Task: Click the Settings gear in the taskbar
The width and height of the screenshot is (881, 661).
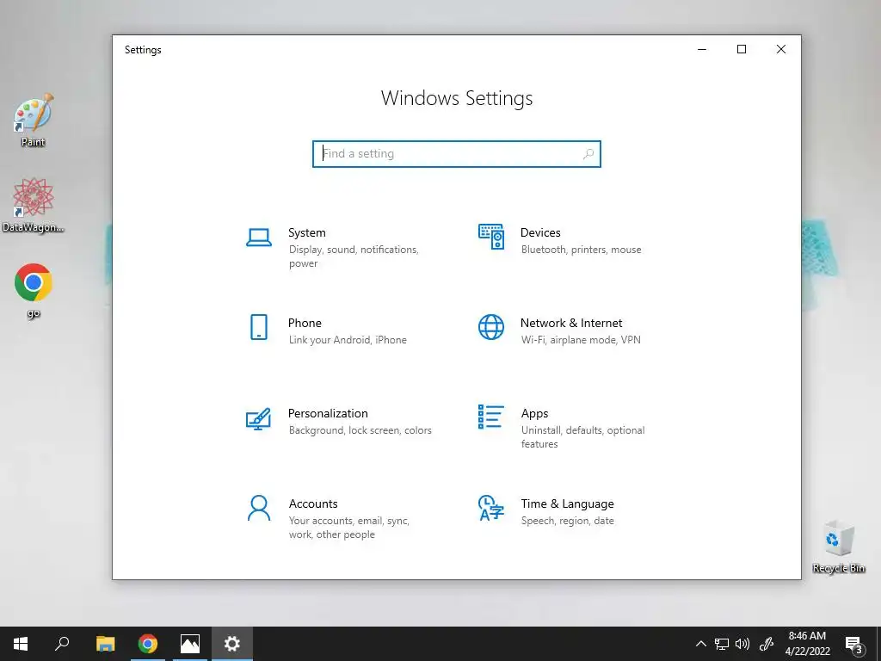Action: (x=232, y=644)
